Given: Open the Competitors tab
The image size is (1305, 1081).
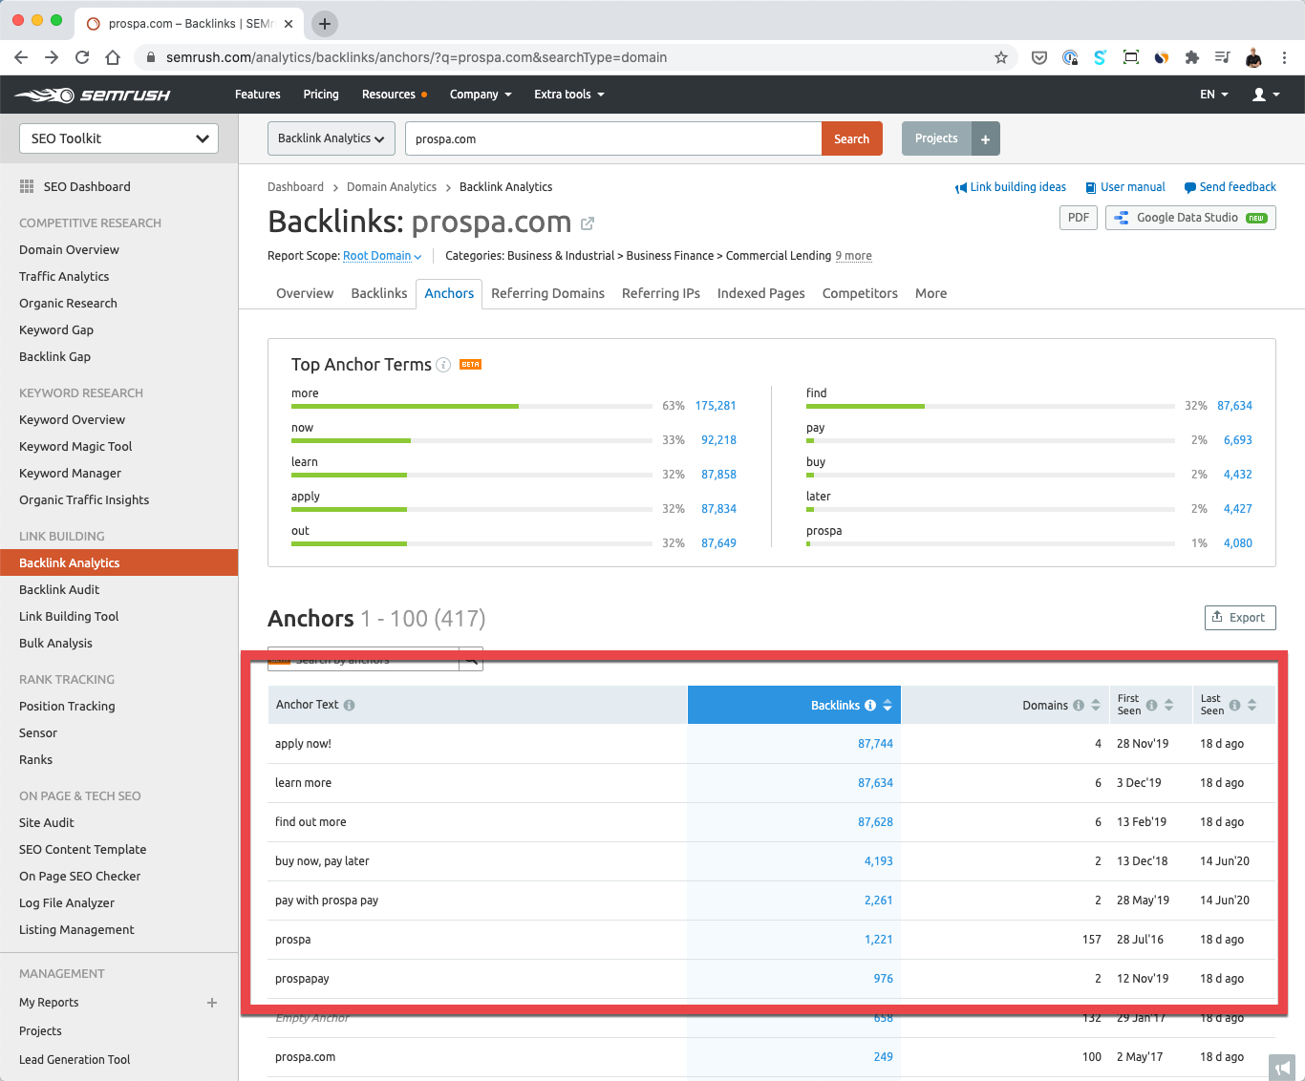Looking at the screenshot, I should click(860, 293).
